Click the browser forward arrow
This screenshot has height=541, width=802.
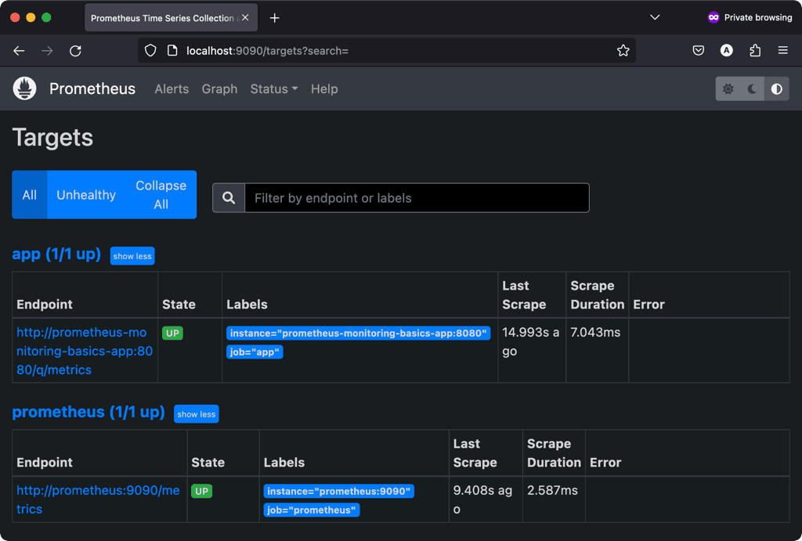(x=47, y=51)
